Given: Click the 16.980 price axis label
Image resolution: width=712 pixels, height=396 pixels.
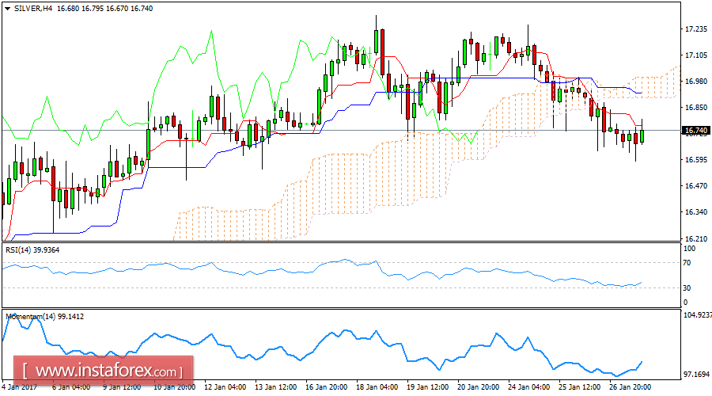Looking at the screenshot, I should (x=696, y=82).
